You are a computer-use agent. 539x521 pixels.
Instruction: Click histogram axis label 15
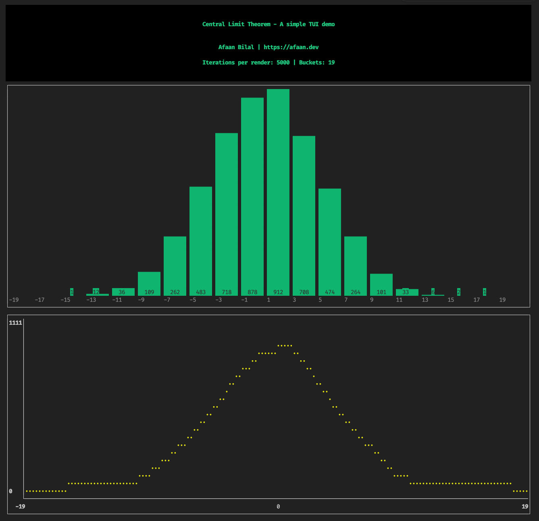click(451, 300)
